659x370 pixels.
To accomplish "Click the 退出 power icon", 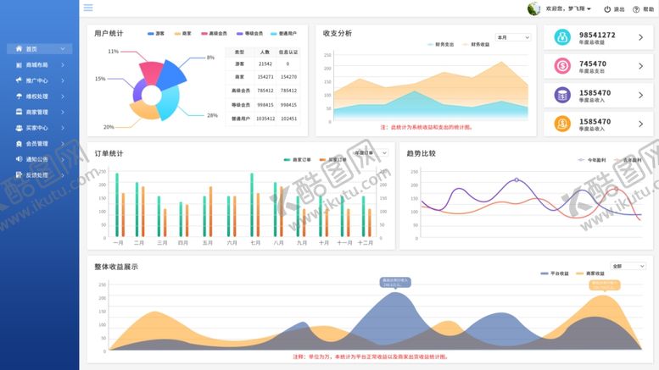I will (607, 8).
